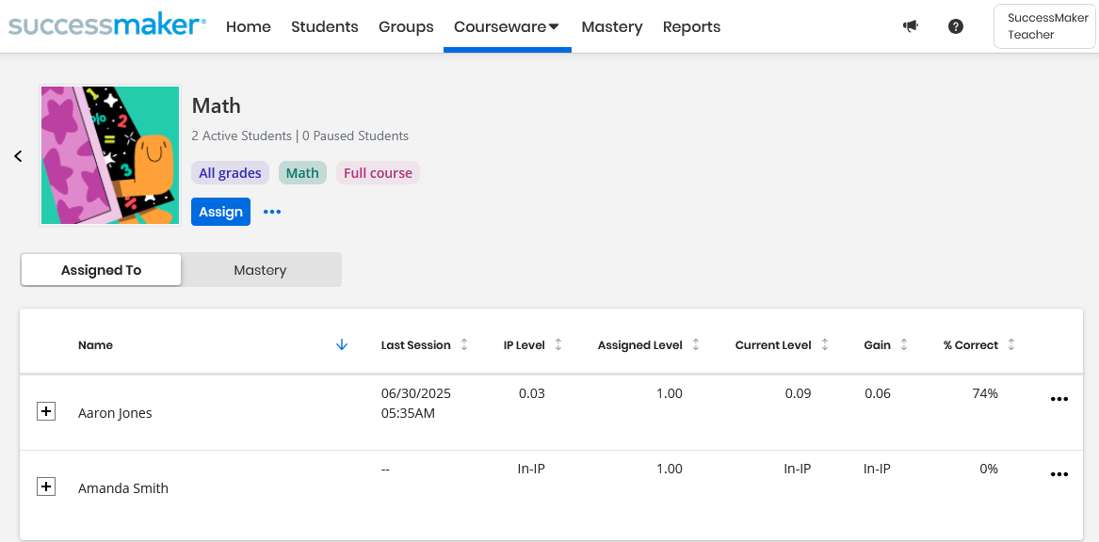Screen dimensions: 1099x542
Task: Expand Amanda Smith row details
Action: click(x=46, y=486)
